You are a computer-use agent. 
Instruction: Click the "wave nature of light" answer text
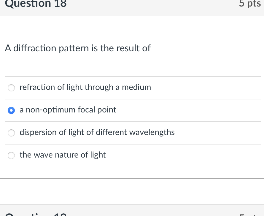click(63, 155)
